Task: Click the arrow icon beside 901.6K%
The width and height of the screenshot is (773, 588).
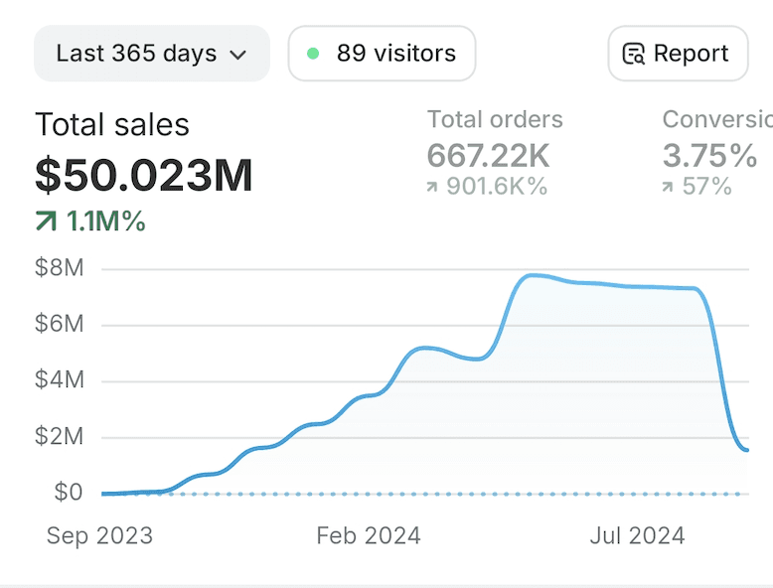Action: pyautogui.click(x=432, y=187)
